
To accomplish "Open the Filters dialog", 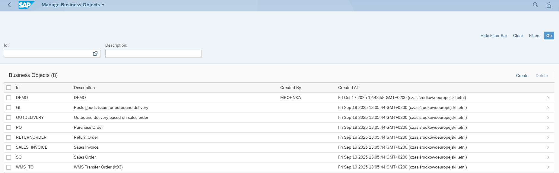I will coord(534,36).
